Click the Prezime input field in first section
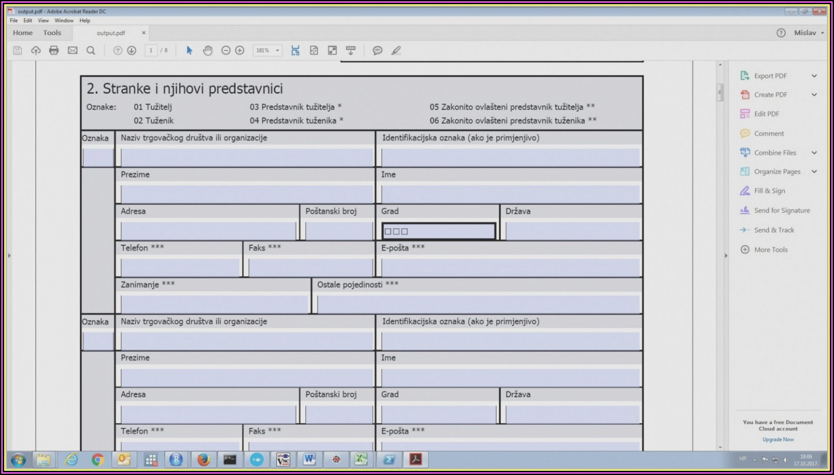Image resolution: width=834 pixels, height=475 pixels. point(246,193)
